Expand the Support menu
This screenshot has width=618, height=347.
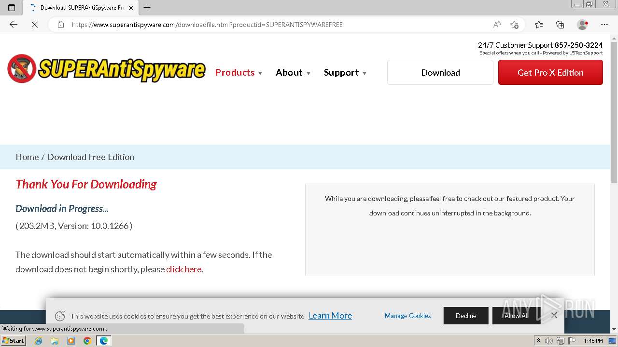345,72
